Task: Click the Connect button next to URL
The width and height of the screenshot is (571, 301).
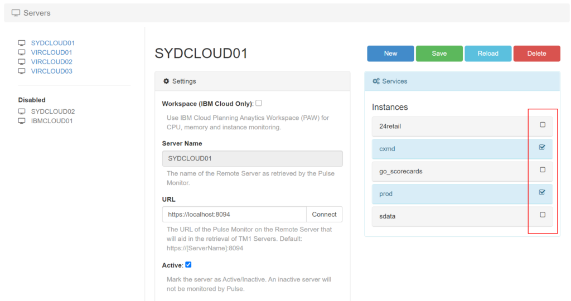Action: click(324, 215)
